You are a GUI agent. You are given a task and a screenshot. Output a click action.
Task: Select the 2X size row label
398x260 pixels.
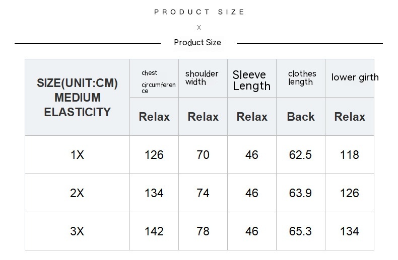point(77,193)
